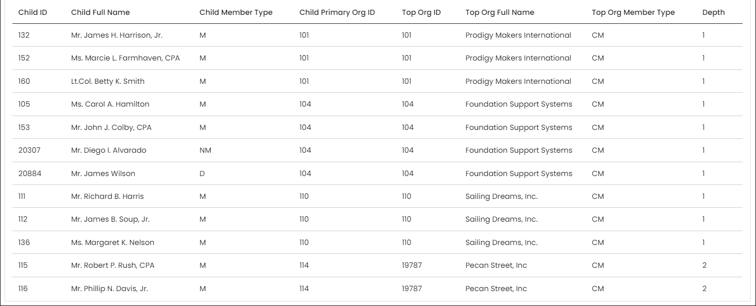Select child ID 20307 cell
Viewport: 756px width, 306px height.
click(29, 150)
